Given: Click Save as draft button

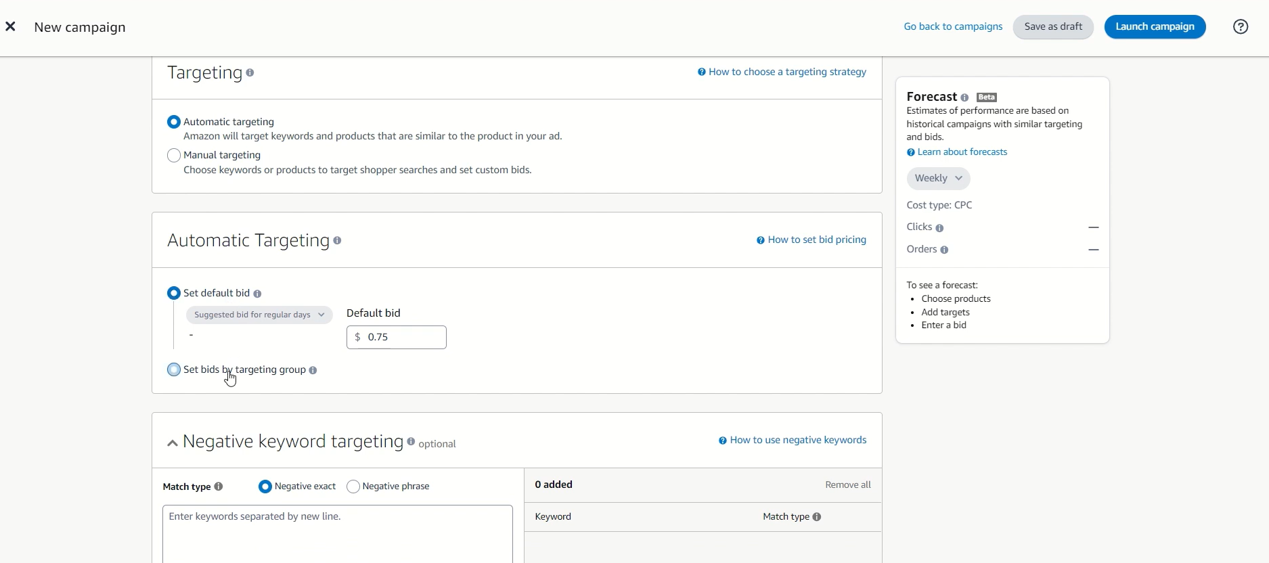Looking at the screenshot, I should (1053, 27).
